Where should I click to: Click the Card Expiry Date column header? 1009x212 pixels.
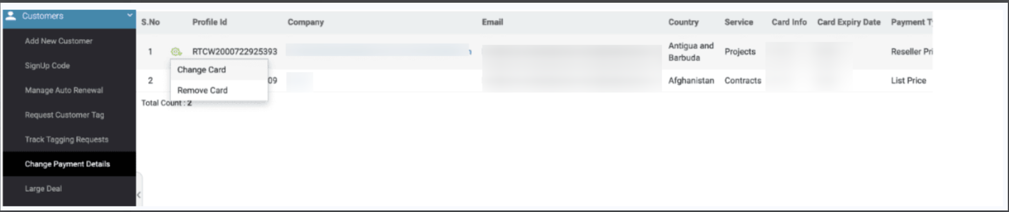849,22
